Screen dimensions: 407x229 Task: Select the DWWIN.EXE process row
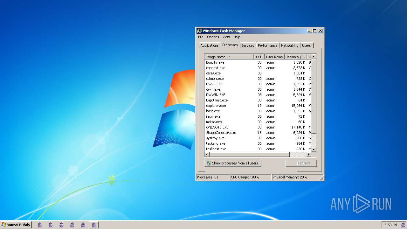point(258,95)
